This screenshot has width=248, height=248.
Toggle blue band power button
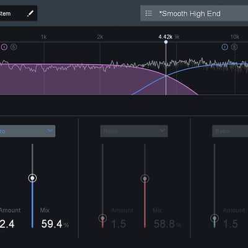click(x=224, y=47)
